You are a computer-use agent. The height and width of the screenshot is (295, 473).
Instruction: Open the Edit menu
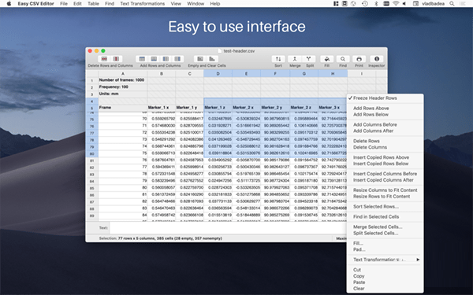coord(77,4)
